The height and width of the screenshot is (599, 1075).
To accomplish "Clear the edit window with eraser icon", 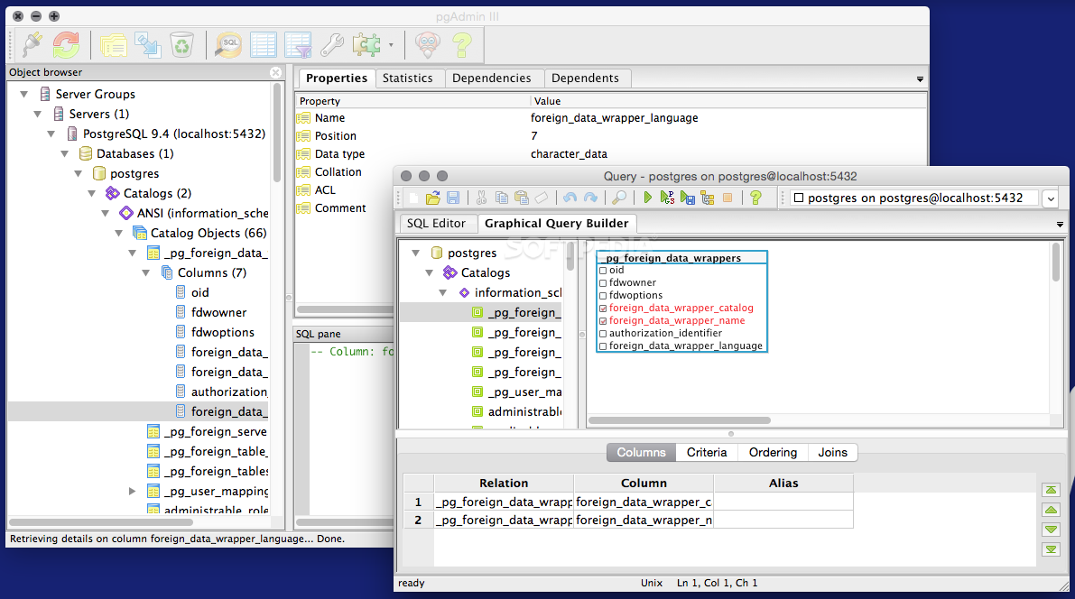I will click(x=542, y=198).
